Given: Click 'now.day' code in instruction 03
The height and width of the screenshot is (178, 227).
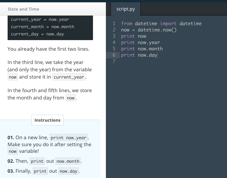Looking at the screenshot, I should (68, 171).
